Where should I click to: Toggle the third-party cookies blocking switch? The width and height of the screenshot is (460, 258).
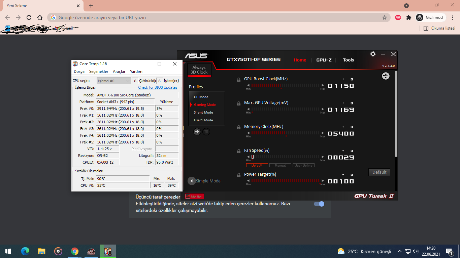(319, 204)
